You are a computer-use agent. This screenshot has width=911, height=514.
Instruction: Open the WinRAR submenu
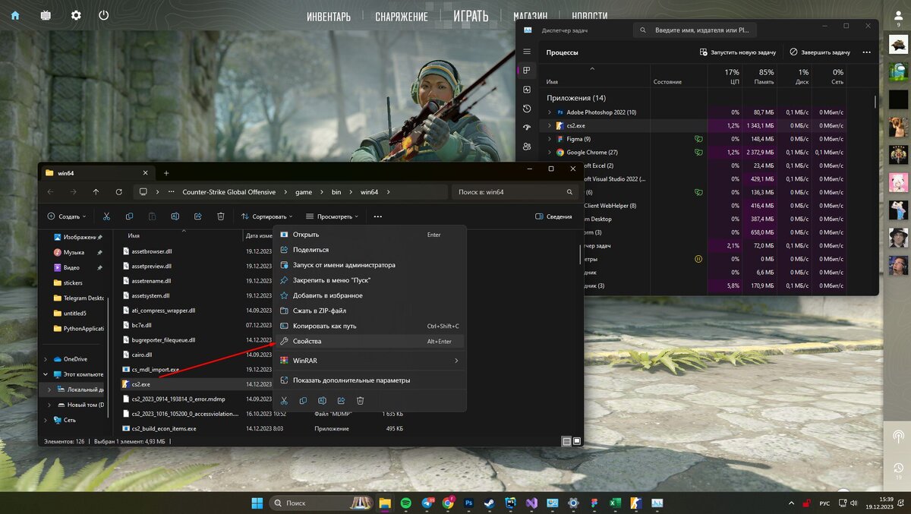coord(369,361)
